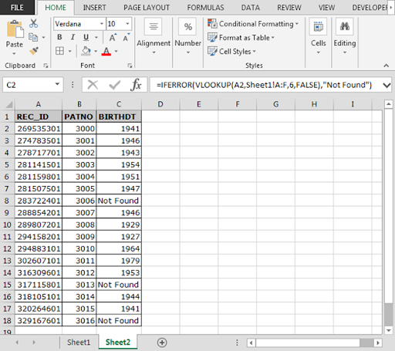Select the BIRTHDT header cell
The image size is (395, 351).
click(x=119, y=116)
